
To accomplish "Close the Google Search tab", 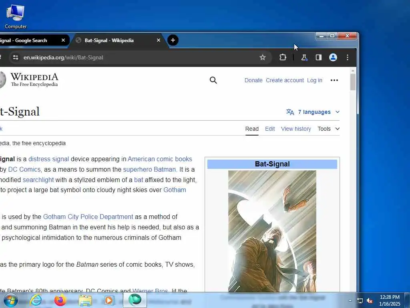I will (x=63, y=41).
